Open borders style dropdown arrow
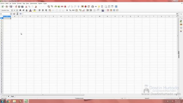 point(101,10)
